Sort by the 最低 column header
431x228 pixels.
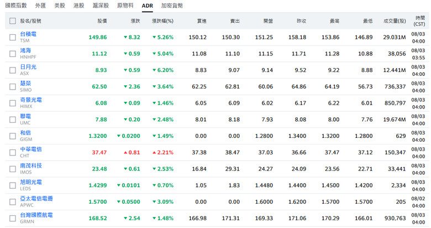(x=368, y=21)
